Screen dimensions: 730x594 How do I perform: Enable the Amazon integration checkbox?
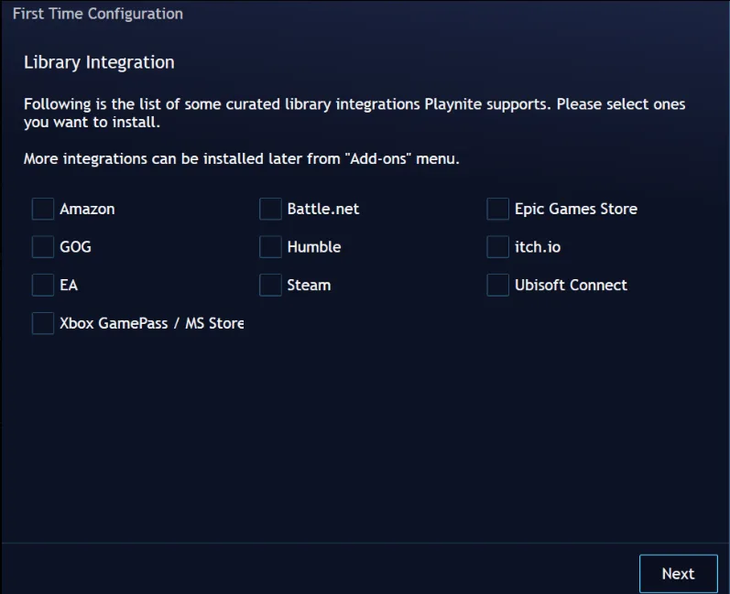43,209
